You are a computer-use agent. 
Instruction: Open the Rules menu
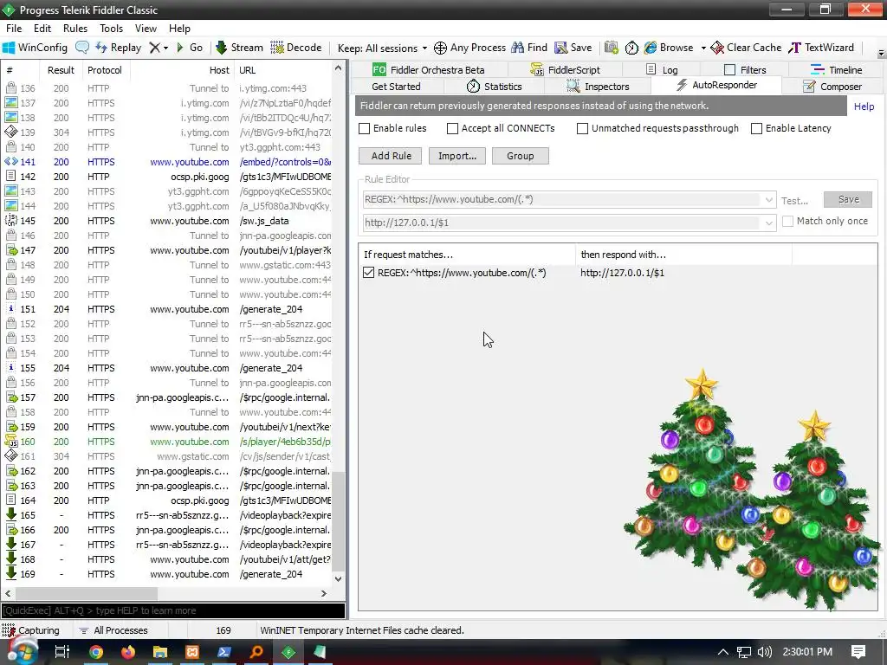pos(75,29)
